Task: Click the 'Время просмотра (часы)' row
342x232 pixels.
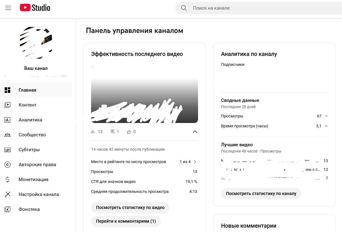Action: (x=275, y=126)
